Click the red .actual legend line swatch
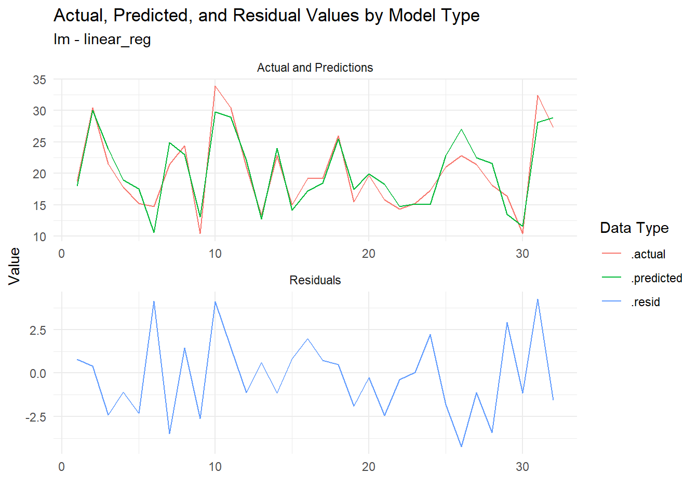Screen dimensions: 698x499 611,254
